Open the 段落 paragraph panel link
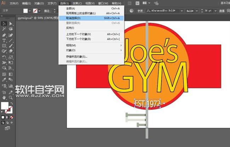 point(222,11)
